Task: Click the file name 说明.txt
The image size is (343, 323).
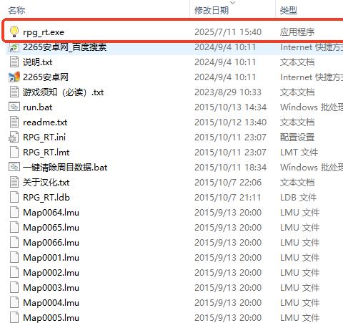Action: pyautogui.click(x=38, y=62)
